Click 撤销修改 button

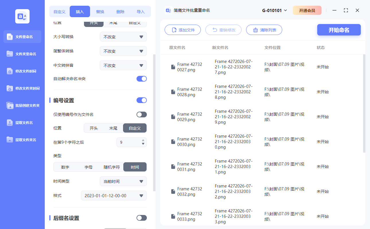(x=223, y=30)
